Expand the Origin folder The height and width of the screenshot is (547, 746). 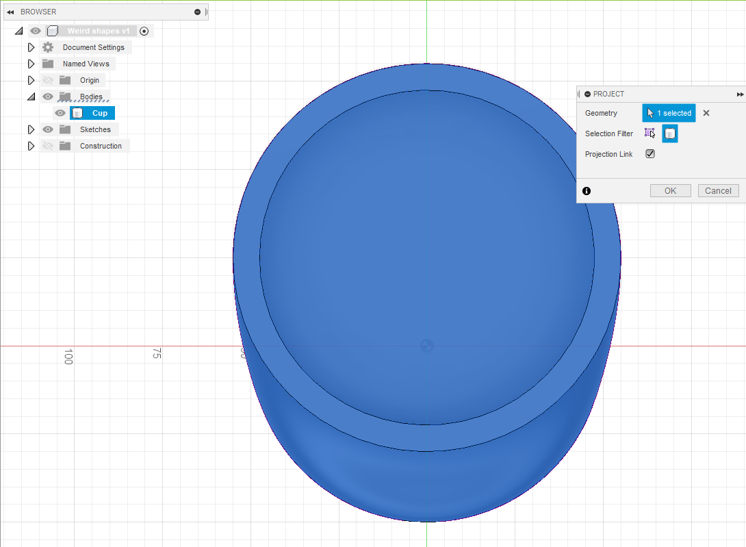click(x=31, y=80)
